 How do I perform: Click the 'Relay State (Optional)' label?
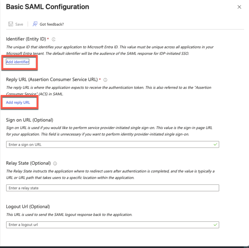tap(28, 163)
